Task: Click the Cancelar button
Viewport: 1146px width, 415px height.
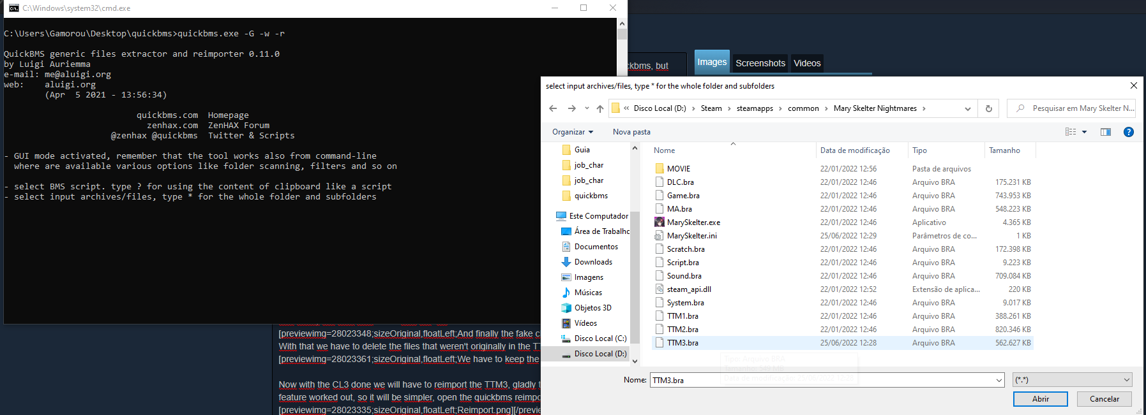Action: pos(1105,399)
